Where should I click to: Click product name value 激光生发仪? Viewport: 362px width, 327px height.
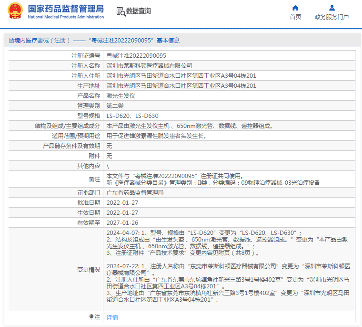pos(121,95)
